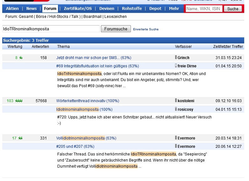Click the Thema column header
Screen dimensions: 249x181
coord(63,47)
